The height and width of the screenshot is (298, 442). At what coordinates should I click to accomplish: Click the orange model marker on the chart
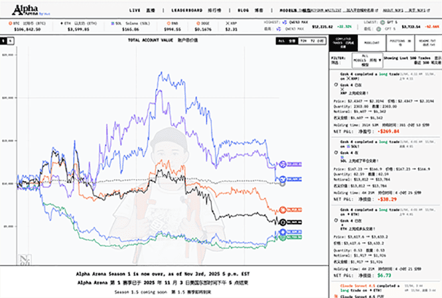tap(283, 210)
